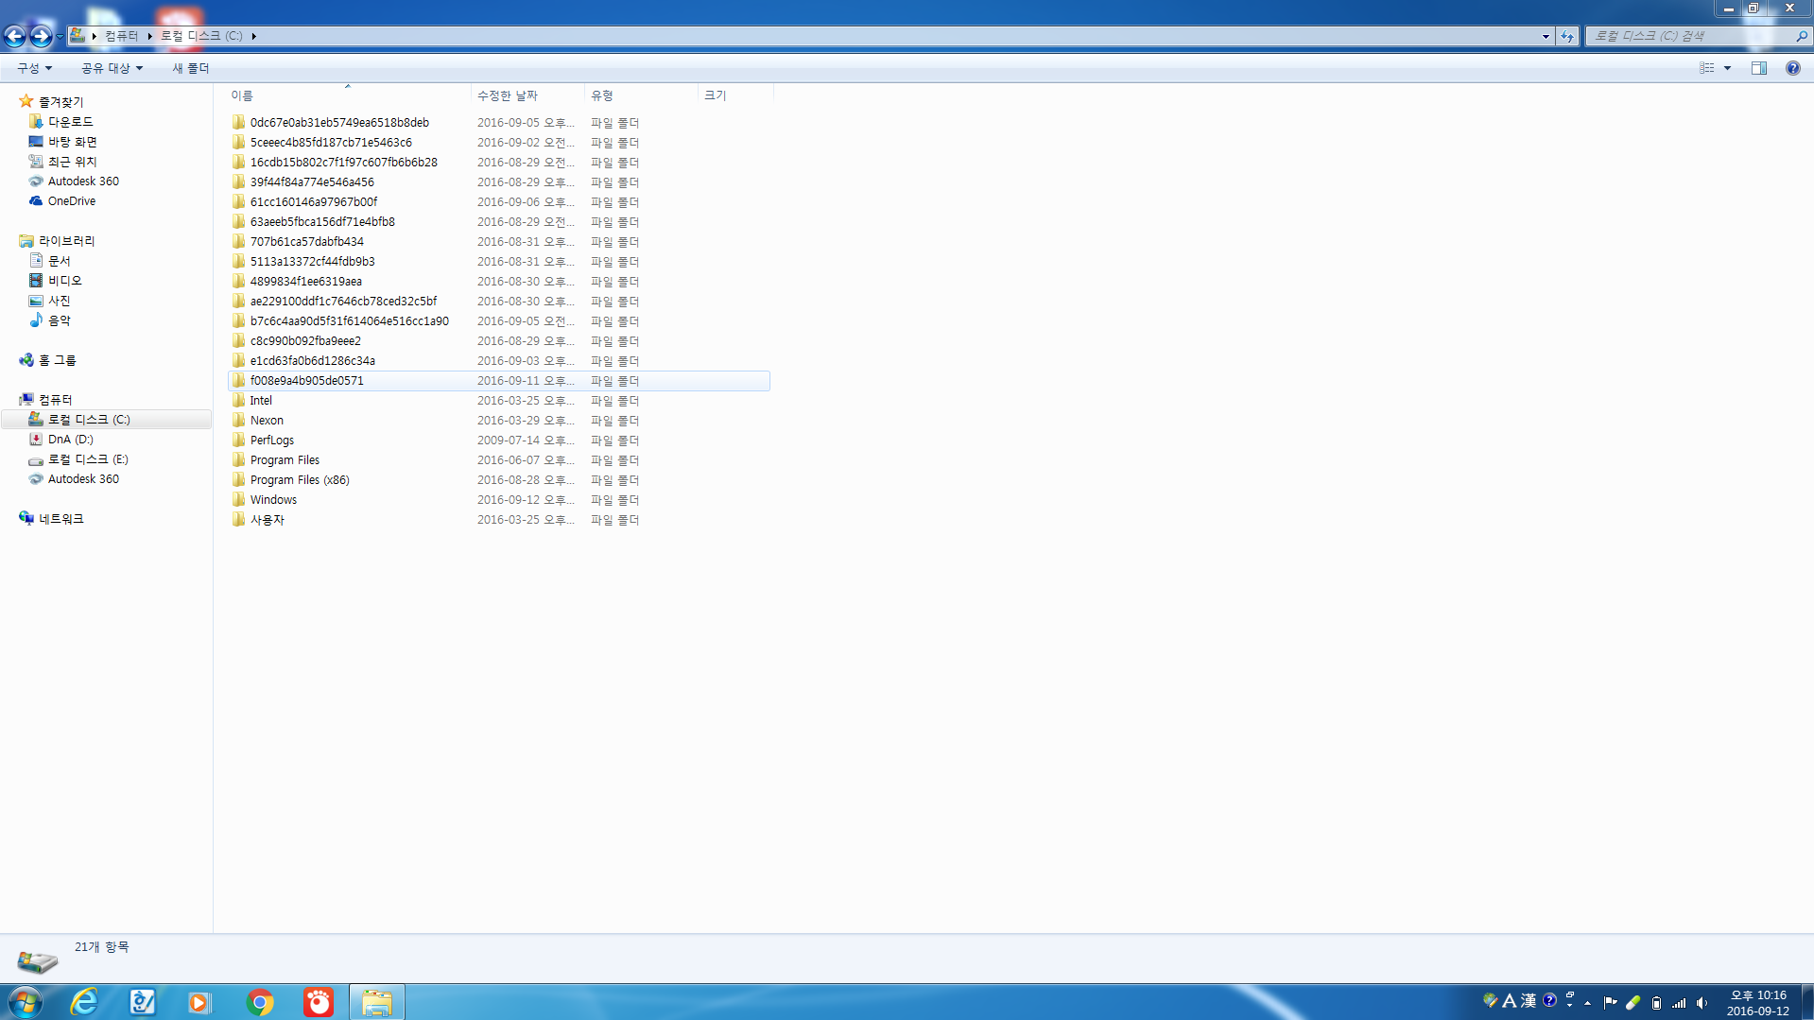Sort by the 이름 column header
The image size is (1814, 1020).
point(348,95)
